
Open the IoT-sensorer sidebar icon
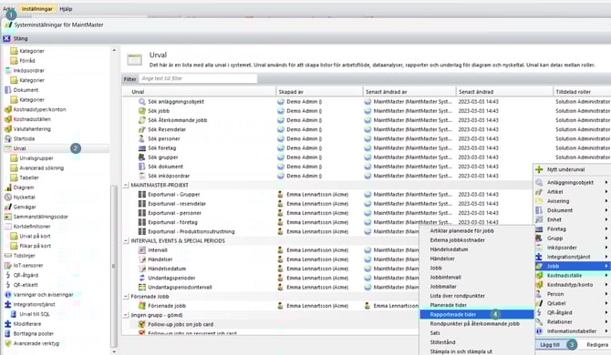pos(7,265)
